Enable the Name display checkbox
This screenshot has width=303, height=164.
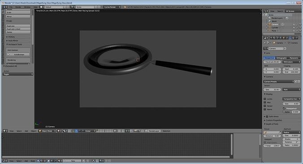(265, 109)
